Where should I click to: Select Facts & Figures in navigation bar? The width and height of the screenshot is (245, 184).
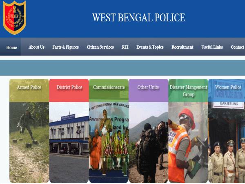pyautogui.click(x=65, y=47)
